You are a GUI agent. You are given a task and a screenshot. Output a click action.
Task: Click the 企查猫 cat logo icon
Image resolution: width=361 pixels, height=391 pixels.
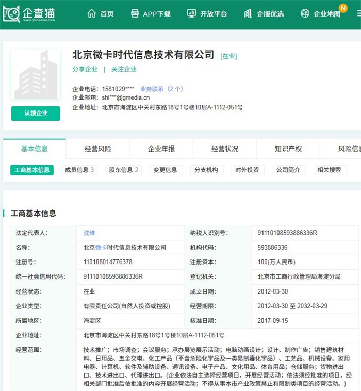click(x=11, y=14)
